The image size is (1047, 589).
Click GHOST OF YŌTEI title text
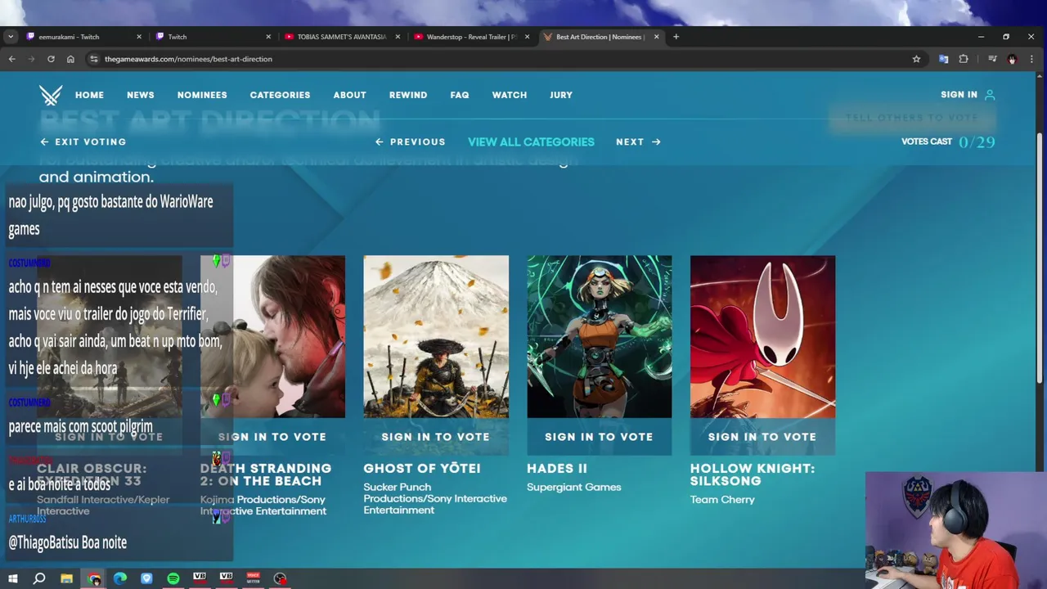(x=422, y=469)
